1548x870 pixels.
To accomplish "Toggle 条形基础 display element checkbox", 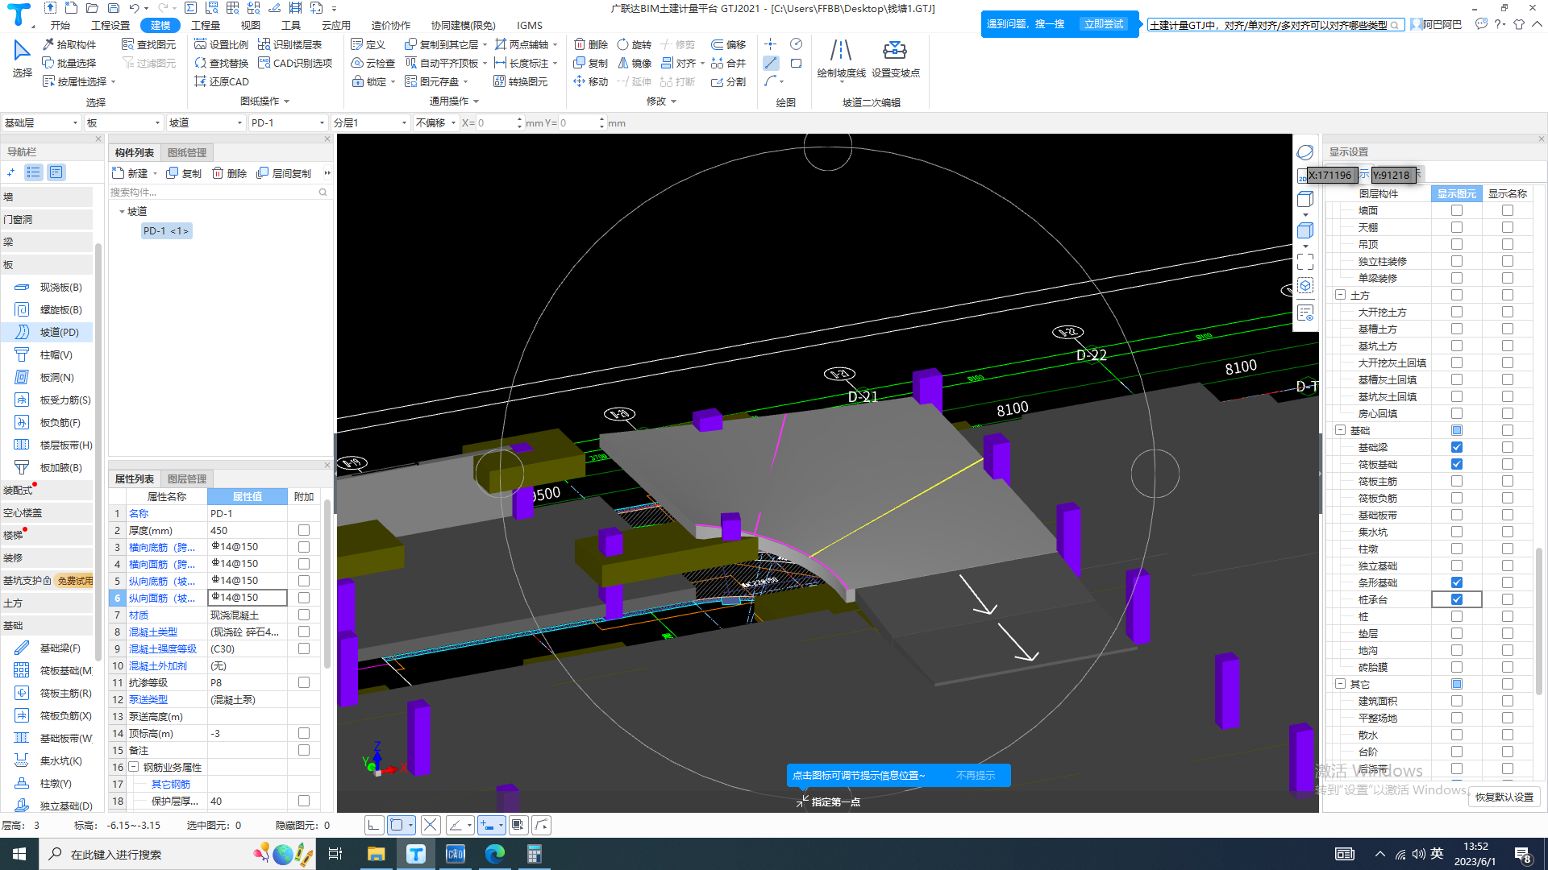I will click(1456, 582).
